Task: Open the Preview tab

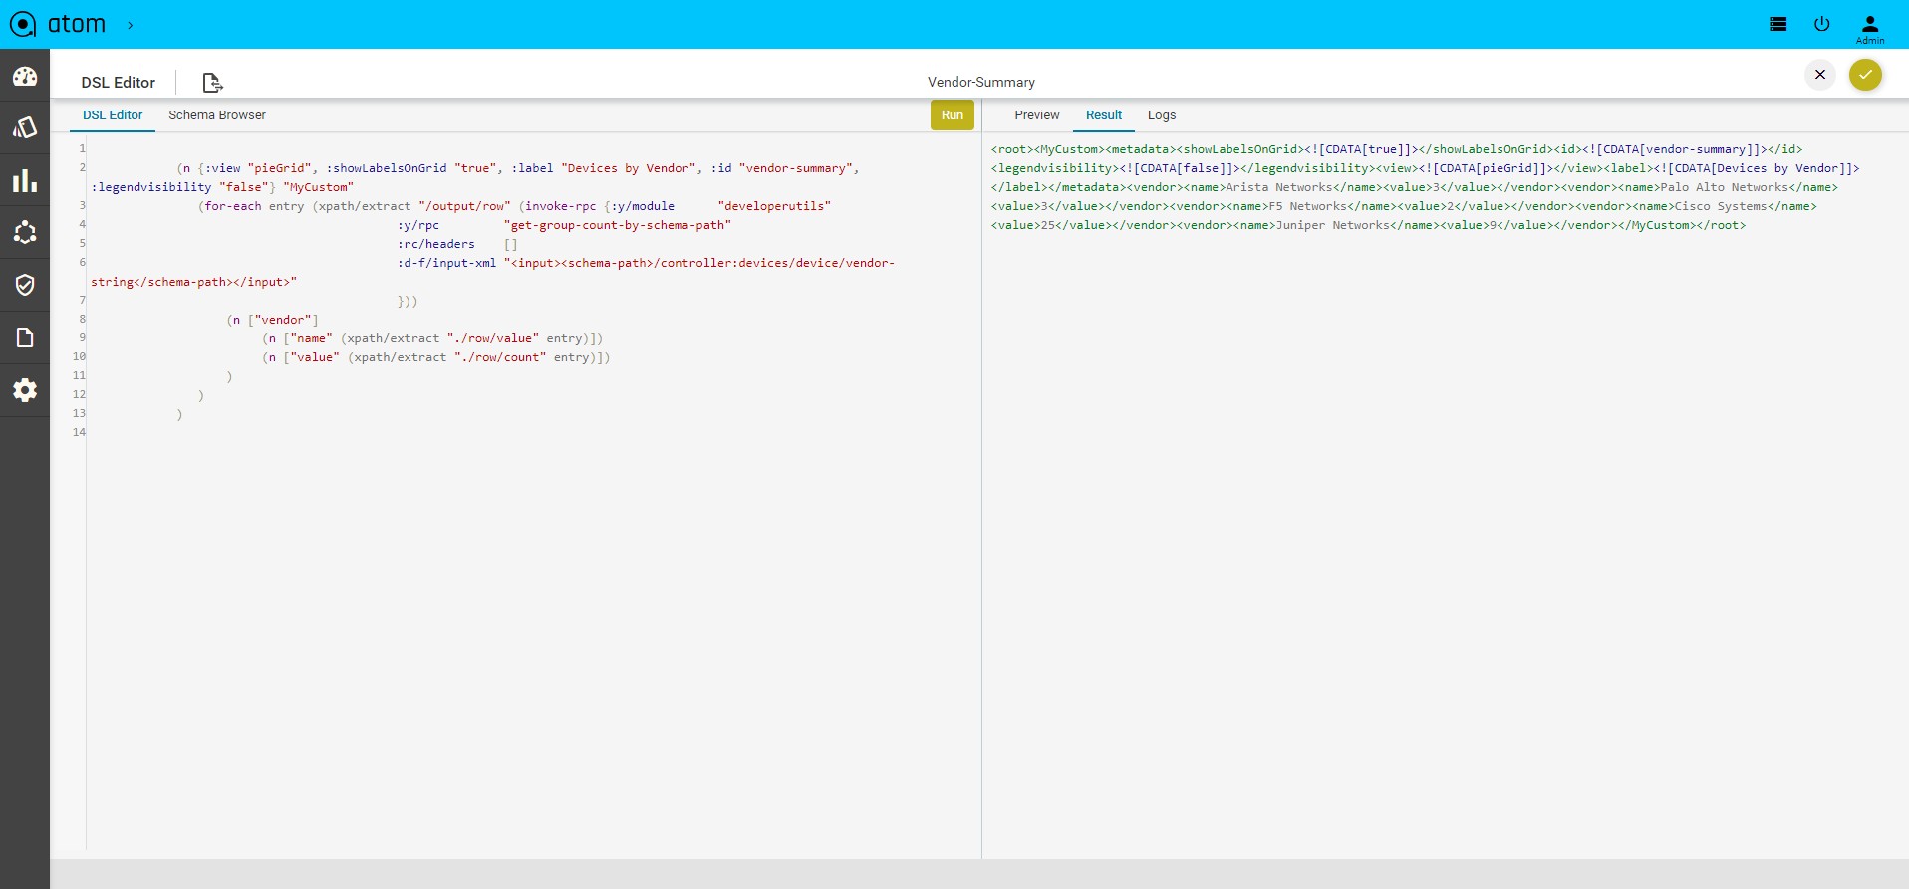Action: pos(1037,115)
